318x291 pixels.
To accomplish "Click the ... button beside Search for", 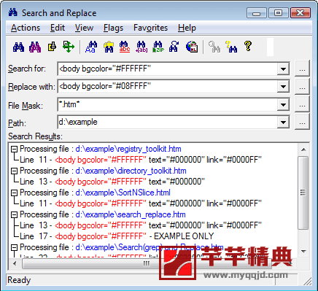I will (x=302, y=69).
